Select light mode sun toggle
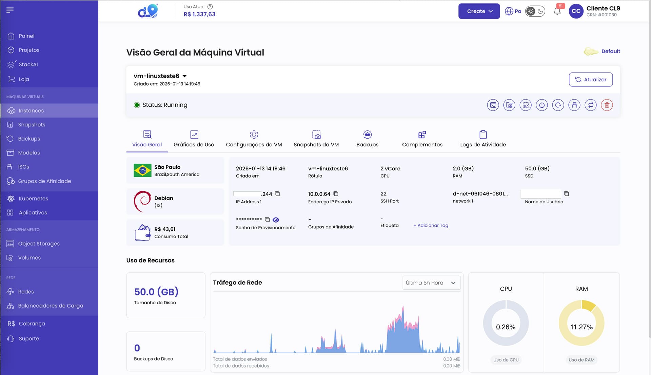This screenshot has width=651, height=375. coord(531,11)
